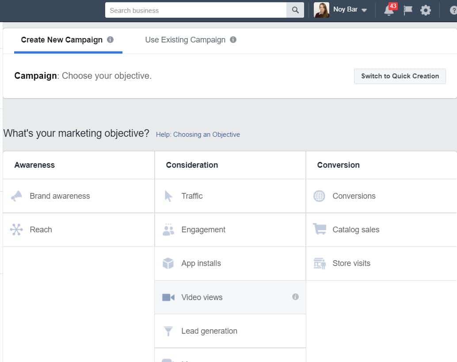Select the Conversions objective label
Viewport: 457px width, 362px height.
[354, 196]
